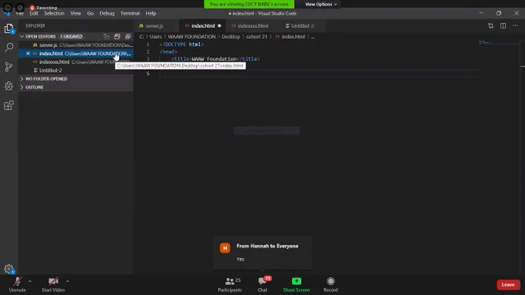Click the unsaved dot on index.html tab
Screen dimensions: 525x295
click(x=219, y=25)
